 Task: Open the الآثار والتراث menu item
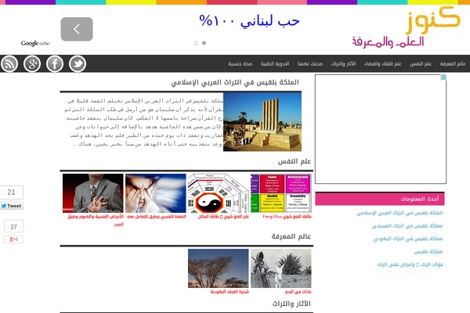tap(343, 64)
